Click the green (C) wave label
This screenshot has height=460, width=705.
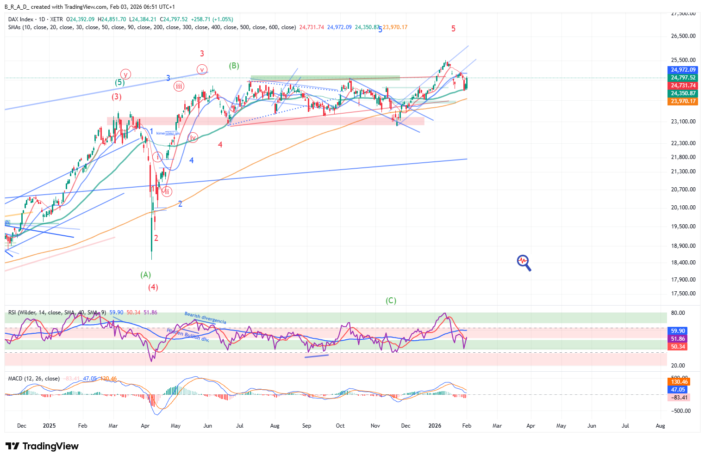pos(391,301)
